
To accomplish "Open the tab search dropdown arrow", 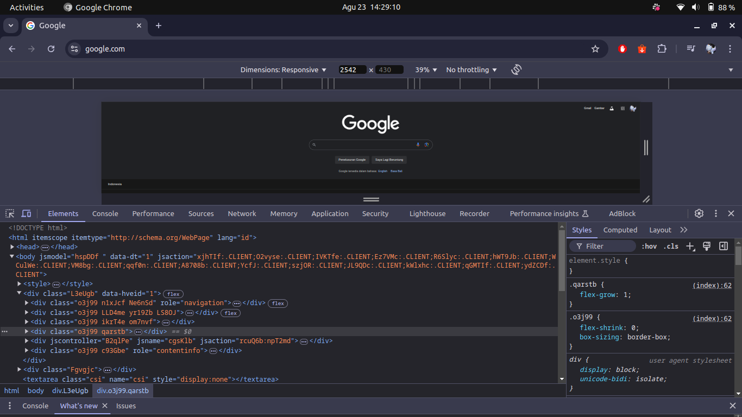I will coord(10,26).
